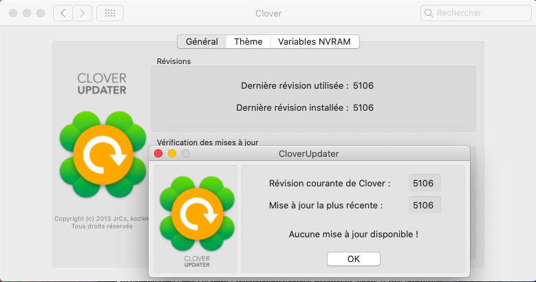Click the Mise à jour la plus récente value 5106

[425, 205]
